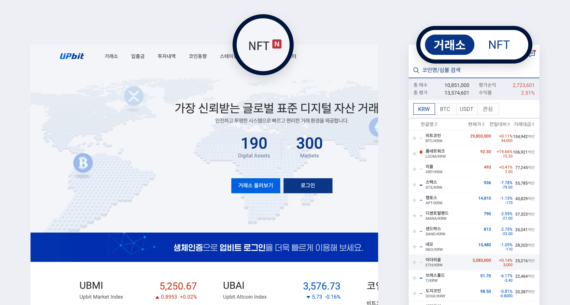This screenshot has height=305, width=570.
Task: Open the 투자내역 menu
Action: [x=167, y=56]
